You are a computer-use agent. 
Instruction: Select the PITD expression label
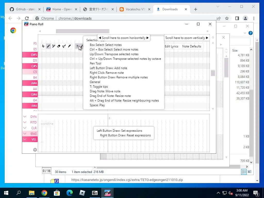33,122
